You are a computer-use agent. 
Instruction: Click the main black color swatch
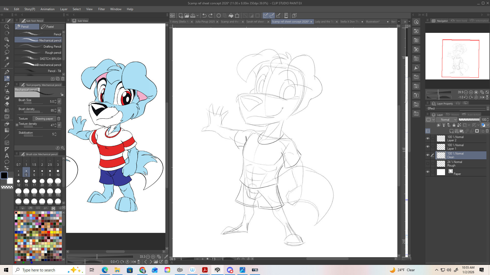pyautogui.click(x=4, y=175)
